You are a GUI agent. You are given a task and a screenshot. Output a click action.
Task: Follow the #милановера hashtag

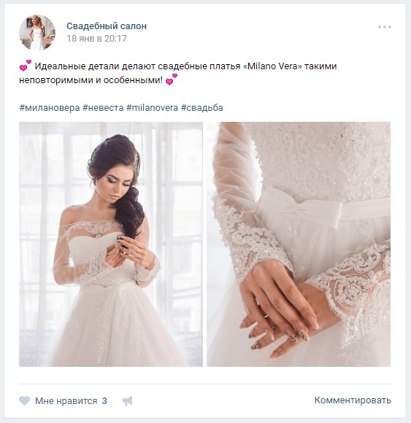[50, 108]
